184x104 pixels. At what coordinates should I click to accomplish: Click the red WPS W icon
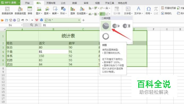point(37,20)
